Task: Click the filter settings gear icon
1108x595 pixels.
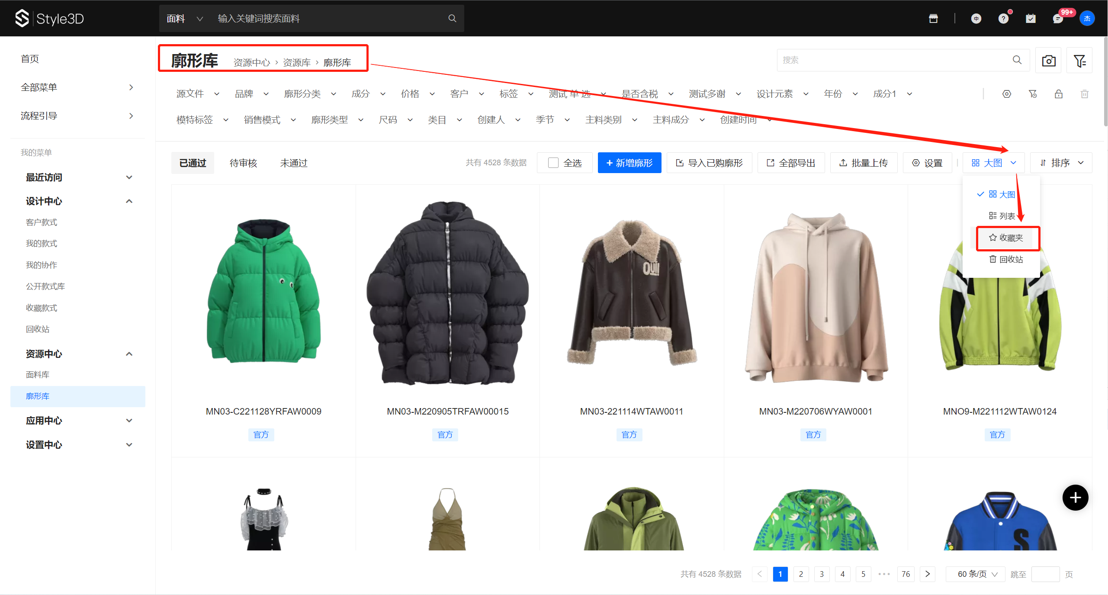Action: tap(1007, 94)
